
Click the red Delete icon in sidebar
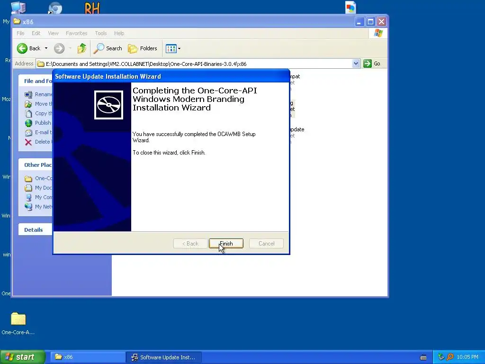(28, 142)
